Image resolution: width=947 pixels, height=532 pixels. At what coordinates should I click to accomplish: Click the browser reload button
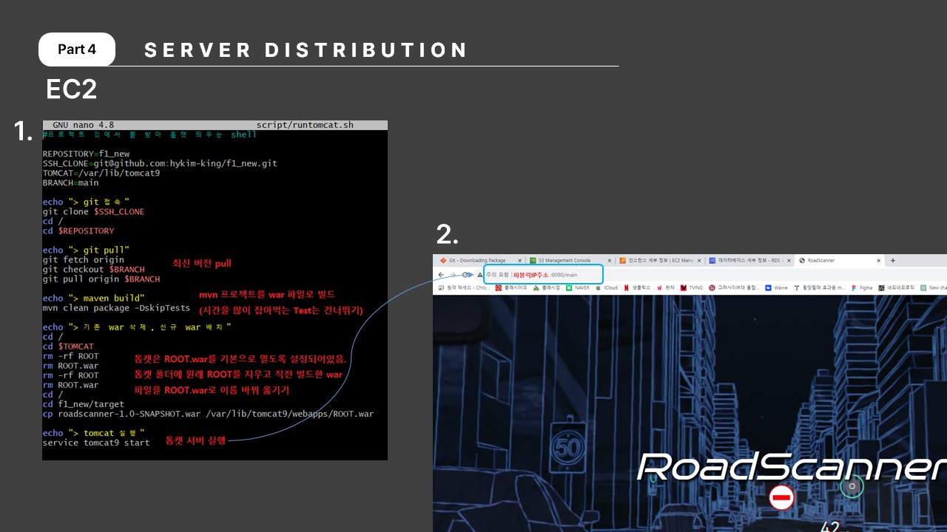click(465, 274)
